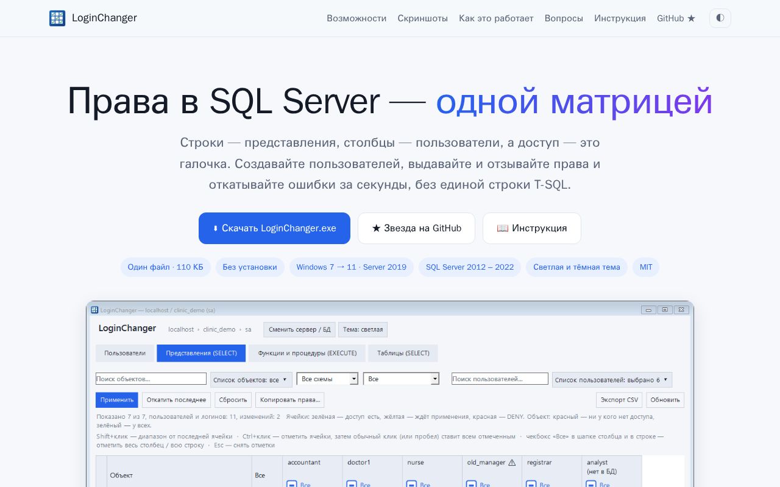Click the Поиск объектов search field
The image size is (780, 487).
pos(151,379)
